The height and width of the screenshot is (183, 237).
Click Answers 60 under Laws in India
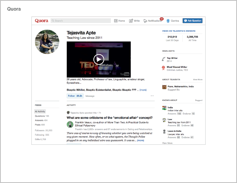click(x=174, y=137)
